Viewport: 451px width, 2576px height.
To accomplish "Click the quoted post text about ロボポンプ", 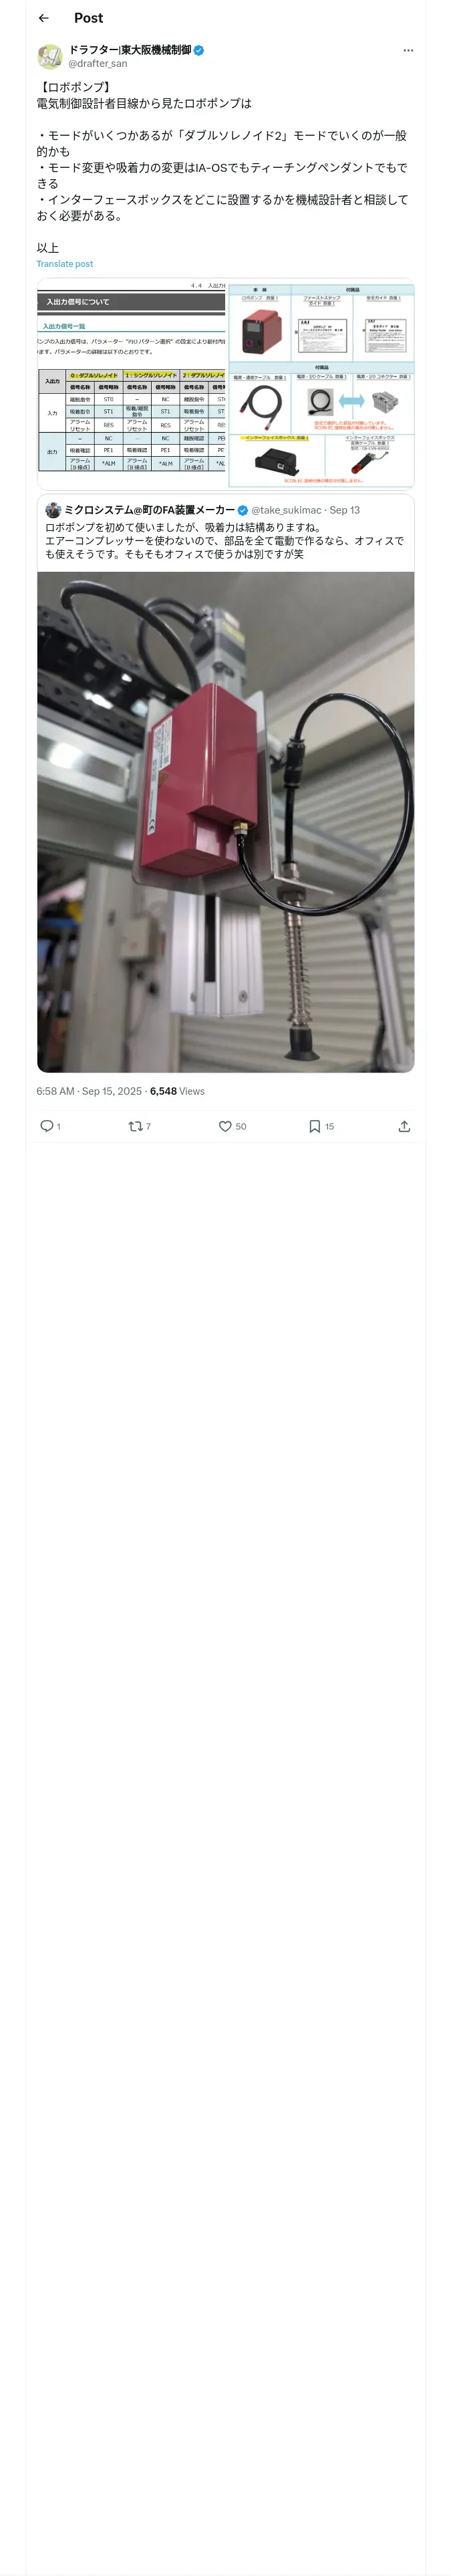I will pos(225,541).
